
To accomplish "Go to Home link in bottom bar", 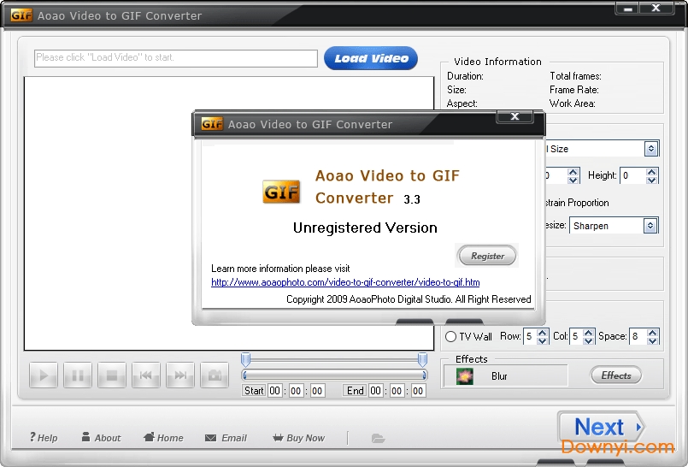I will [163, 438].
